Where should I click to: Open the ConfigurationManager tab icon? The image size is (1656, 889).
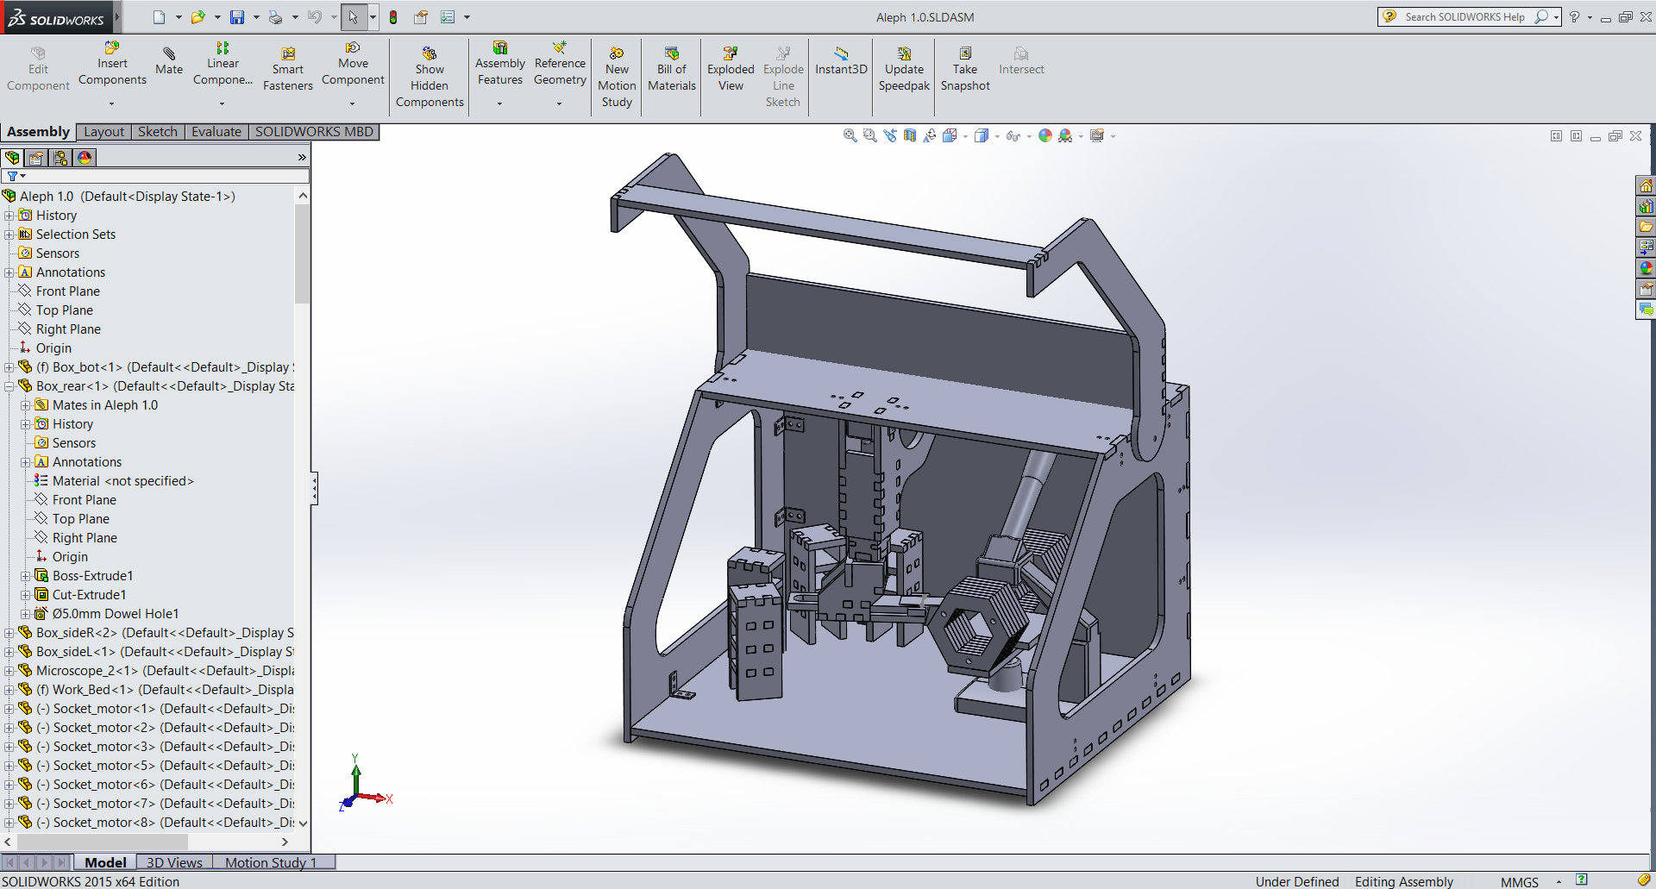60,158
